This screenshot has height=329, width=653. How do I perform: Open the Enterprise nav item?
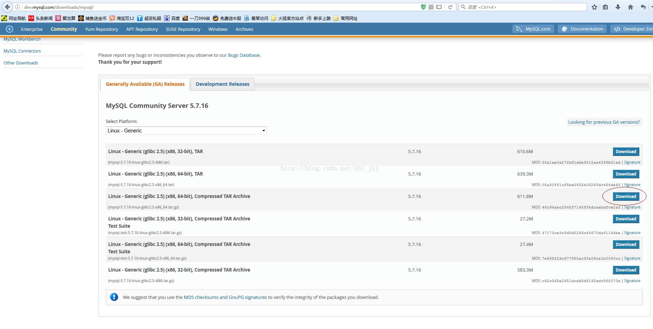tap(32, 29)
